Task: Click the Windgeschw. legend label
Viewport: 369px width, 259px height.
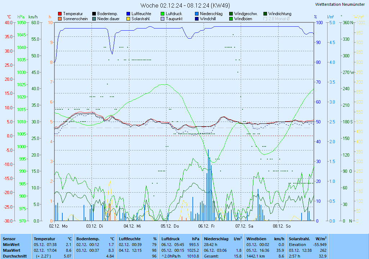Action: (x=245, y=14)
